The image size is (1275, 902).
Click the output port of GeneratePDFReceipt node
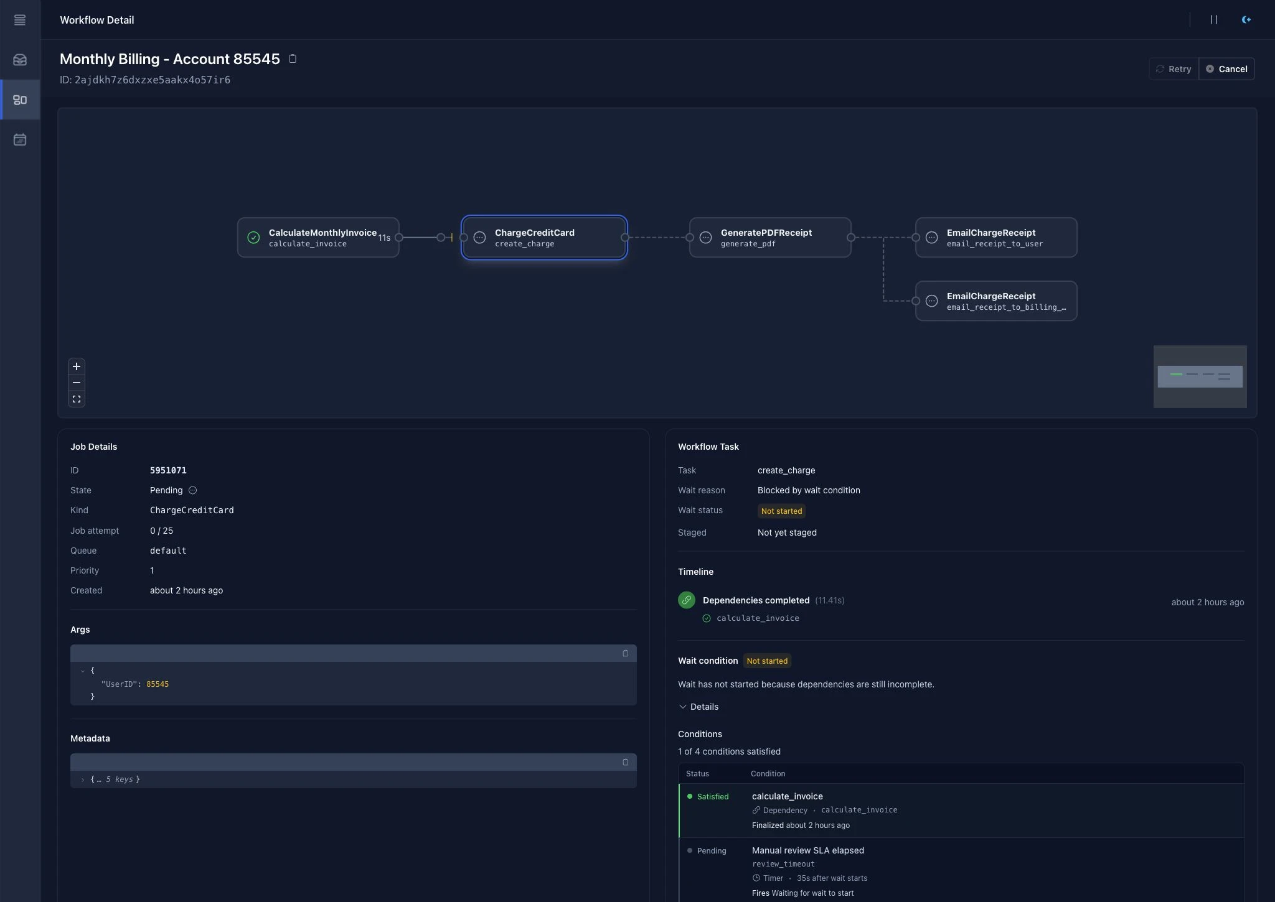pyautogui.click(x=851, y=237)
